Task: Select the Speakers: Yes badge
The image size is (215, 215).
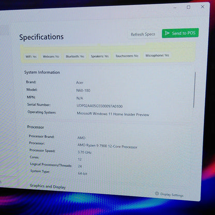Action: [100, 56]
